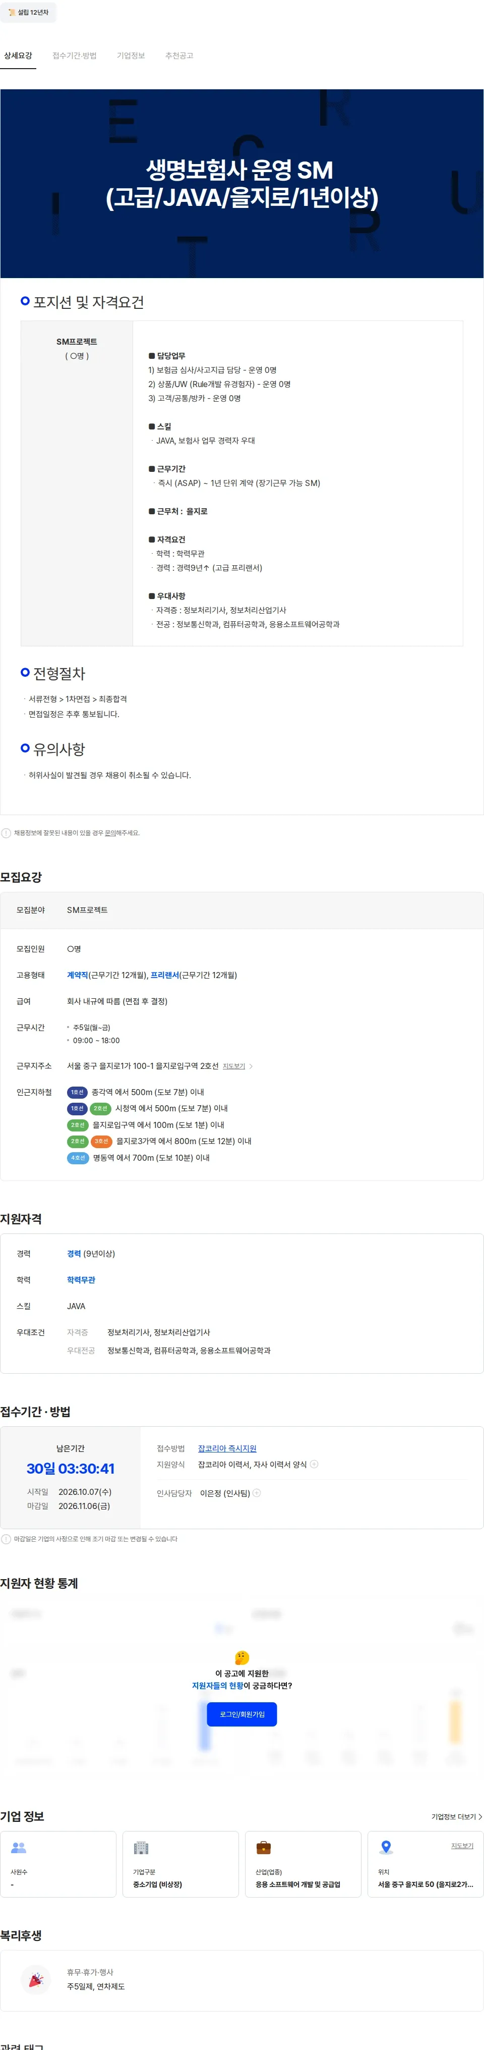This screenshot has width=484, height=2050.
Task: Click the 설립 12년차 badge
Action: [x=29, y=12]
